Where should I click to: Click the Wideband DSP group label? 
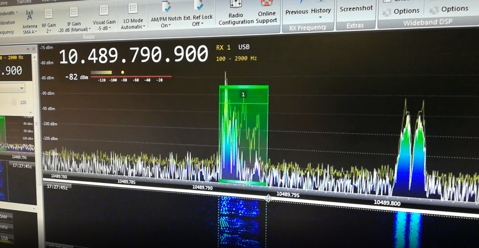(428, 23)
